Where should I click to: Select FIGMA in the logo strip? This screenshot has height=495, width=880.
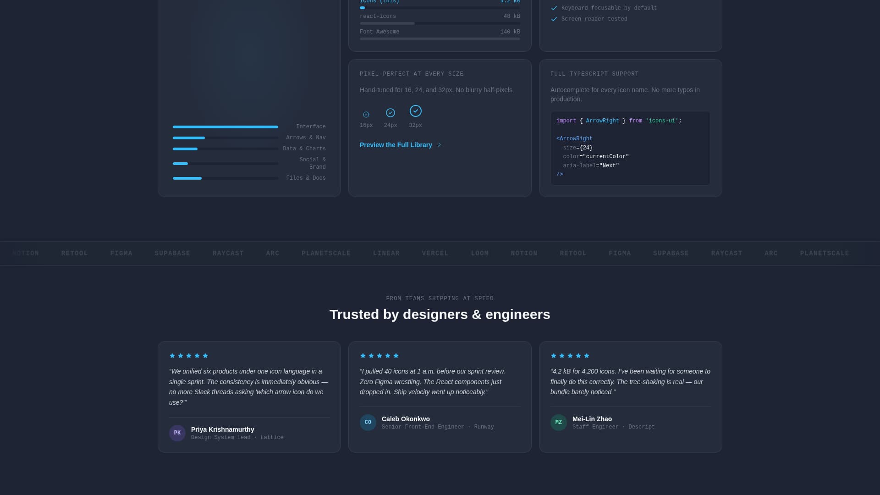121,253
